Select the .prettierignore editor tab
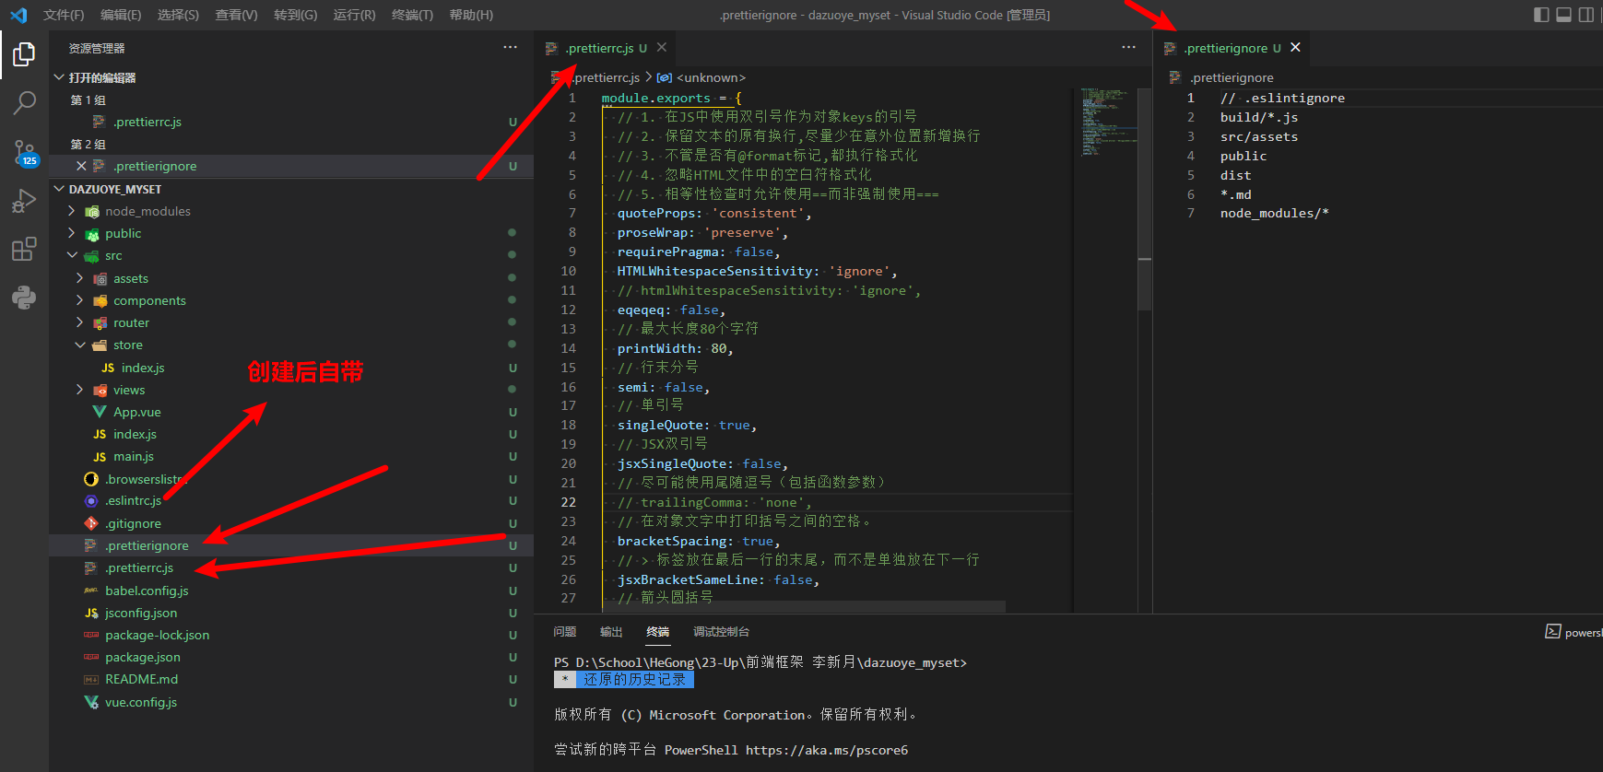The image size is (1603, 772). click(1233, 48)
